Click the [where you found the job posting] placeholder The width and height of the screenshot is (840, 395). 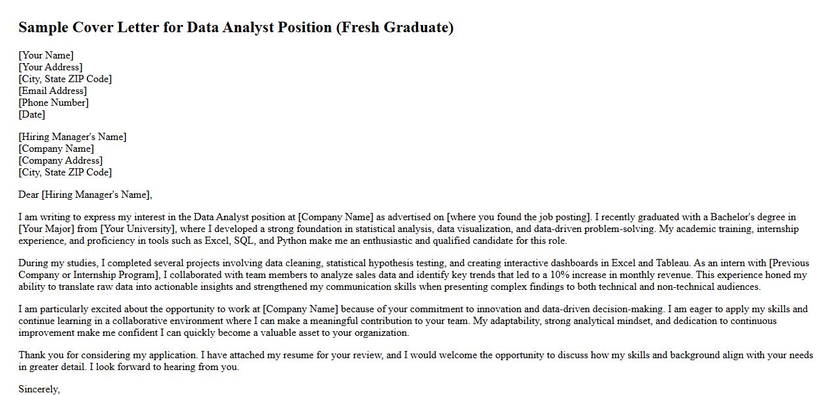click(x=519, y=217)
